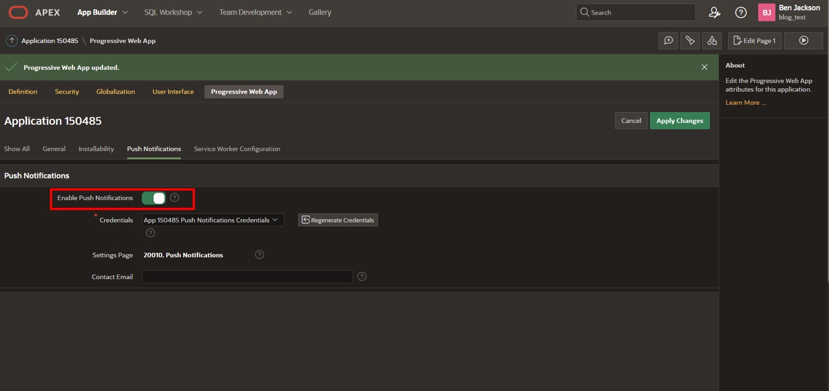
Task: Click the BJ user avatar
Action: tap(767, 12)
